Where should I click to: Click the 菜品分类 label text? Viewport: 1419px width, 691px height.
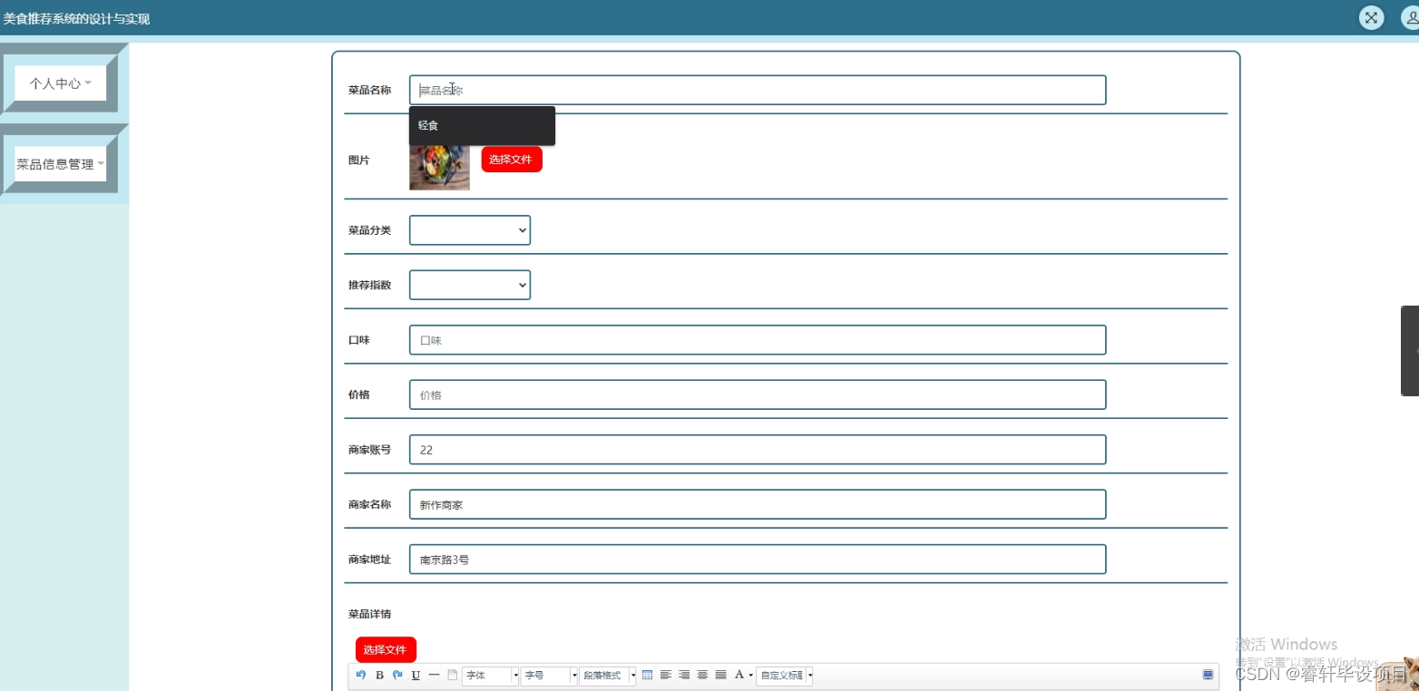369,230
